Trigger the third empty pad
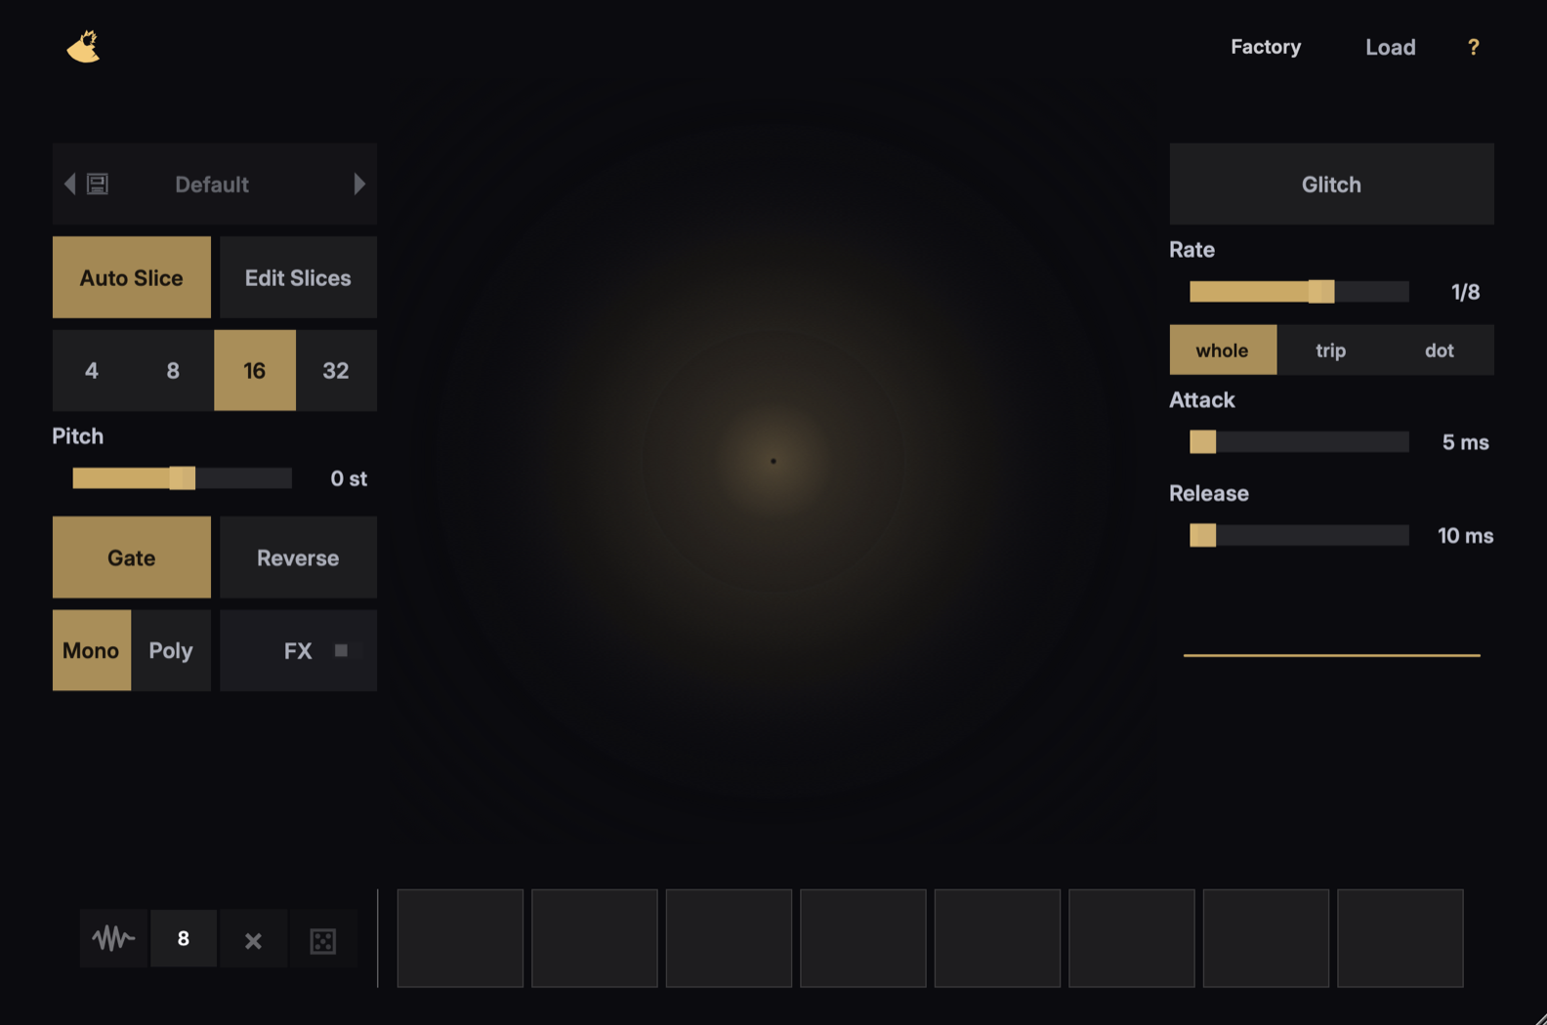The width and height of the screenshot is (1547, 1025). click(x=729, y=938)
